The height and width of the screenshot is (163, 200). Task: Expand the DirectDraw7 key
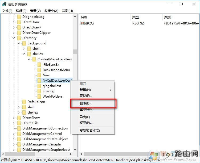(x=14, y=27)
